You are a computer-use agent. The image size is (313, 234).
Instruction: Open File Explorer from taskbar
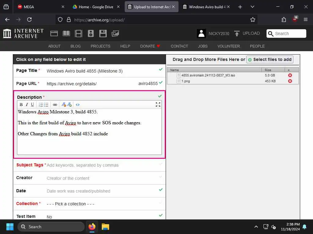click(x=105, y=227)
